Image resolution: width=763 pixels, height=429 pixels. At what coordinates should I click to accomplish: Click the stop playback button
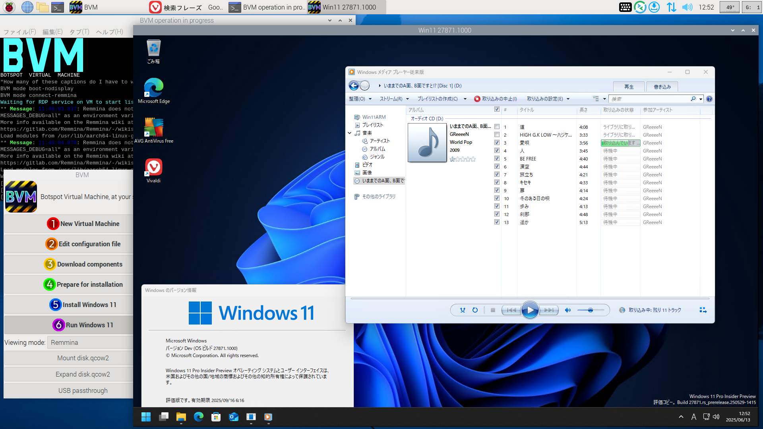[x=493, y=310]
